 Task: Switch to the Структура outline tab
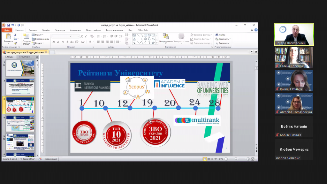coord(24,57)
